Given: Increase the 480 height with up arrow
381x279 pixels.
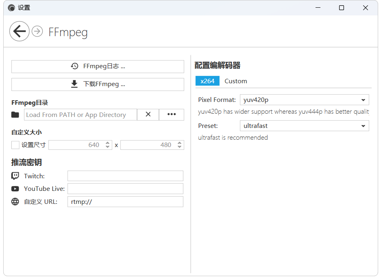Looking at the screenshot, I should 180,143.
